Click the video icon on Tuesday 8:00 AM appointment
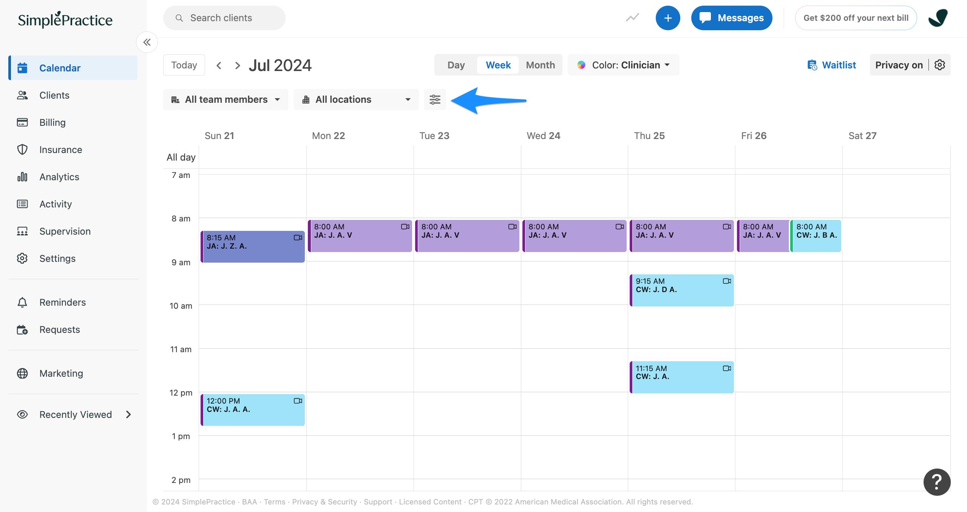The image size is (967, 512). point(513,227)
